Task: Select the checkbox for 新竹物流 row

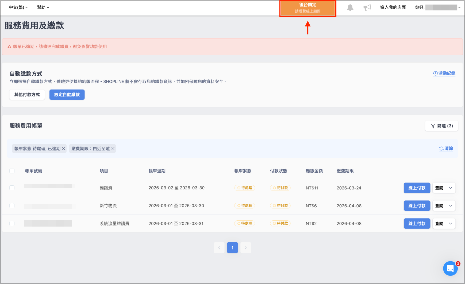Action: coord(12,206)
